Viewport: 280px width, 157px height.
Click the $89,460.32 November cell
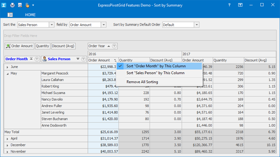197,151
